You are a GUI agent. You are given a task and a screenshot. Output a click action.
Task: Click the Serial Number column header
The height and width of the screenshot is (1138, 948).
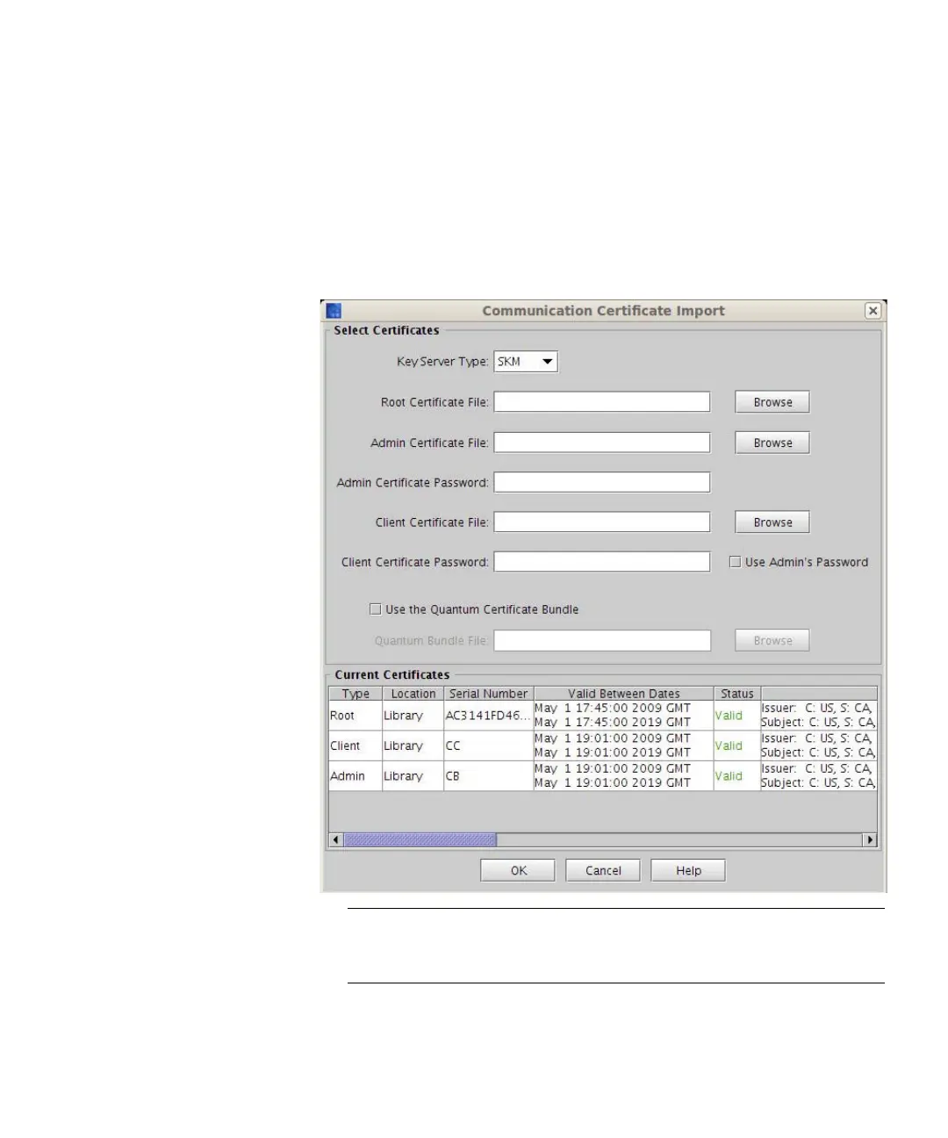click(489, 694)
